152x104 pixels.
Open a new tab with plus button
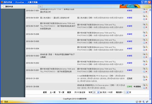tap(40, 7)
